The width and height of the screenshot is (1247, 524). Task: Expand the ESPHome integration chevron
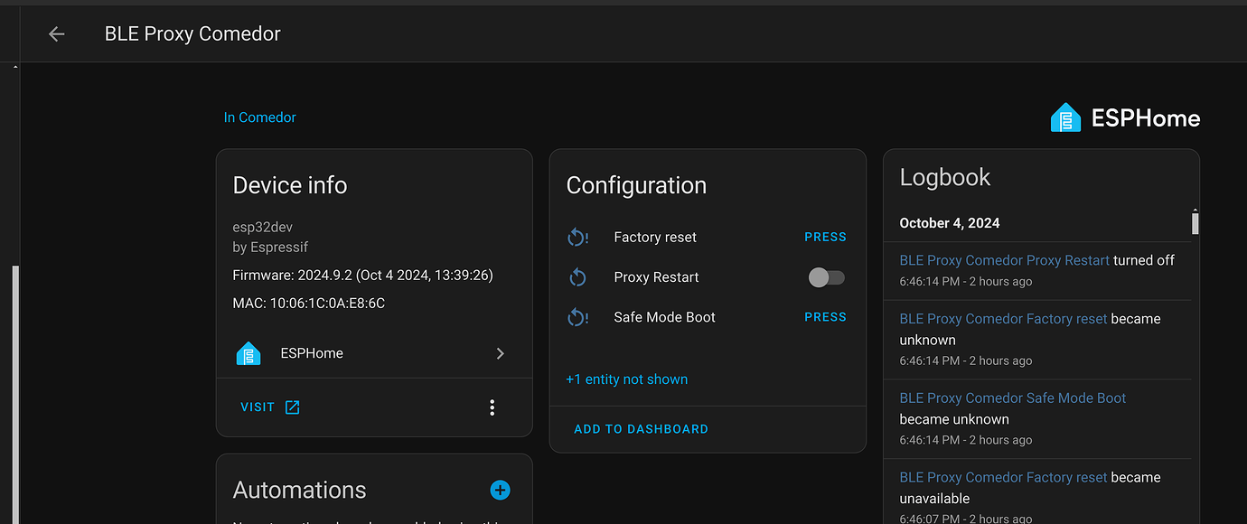pyautogui.click(x=500, y=353)
